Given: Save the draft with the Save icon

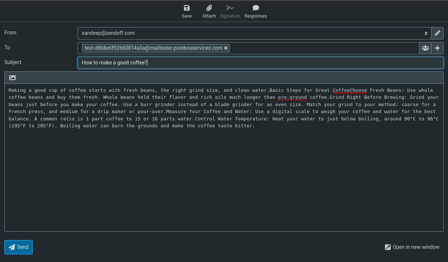Looking at the screenshot, I should coord(187,11).
